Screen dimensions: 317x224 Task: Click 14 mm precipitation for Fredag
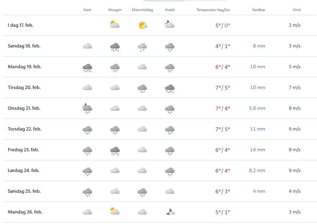pos(258,150)
